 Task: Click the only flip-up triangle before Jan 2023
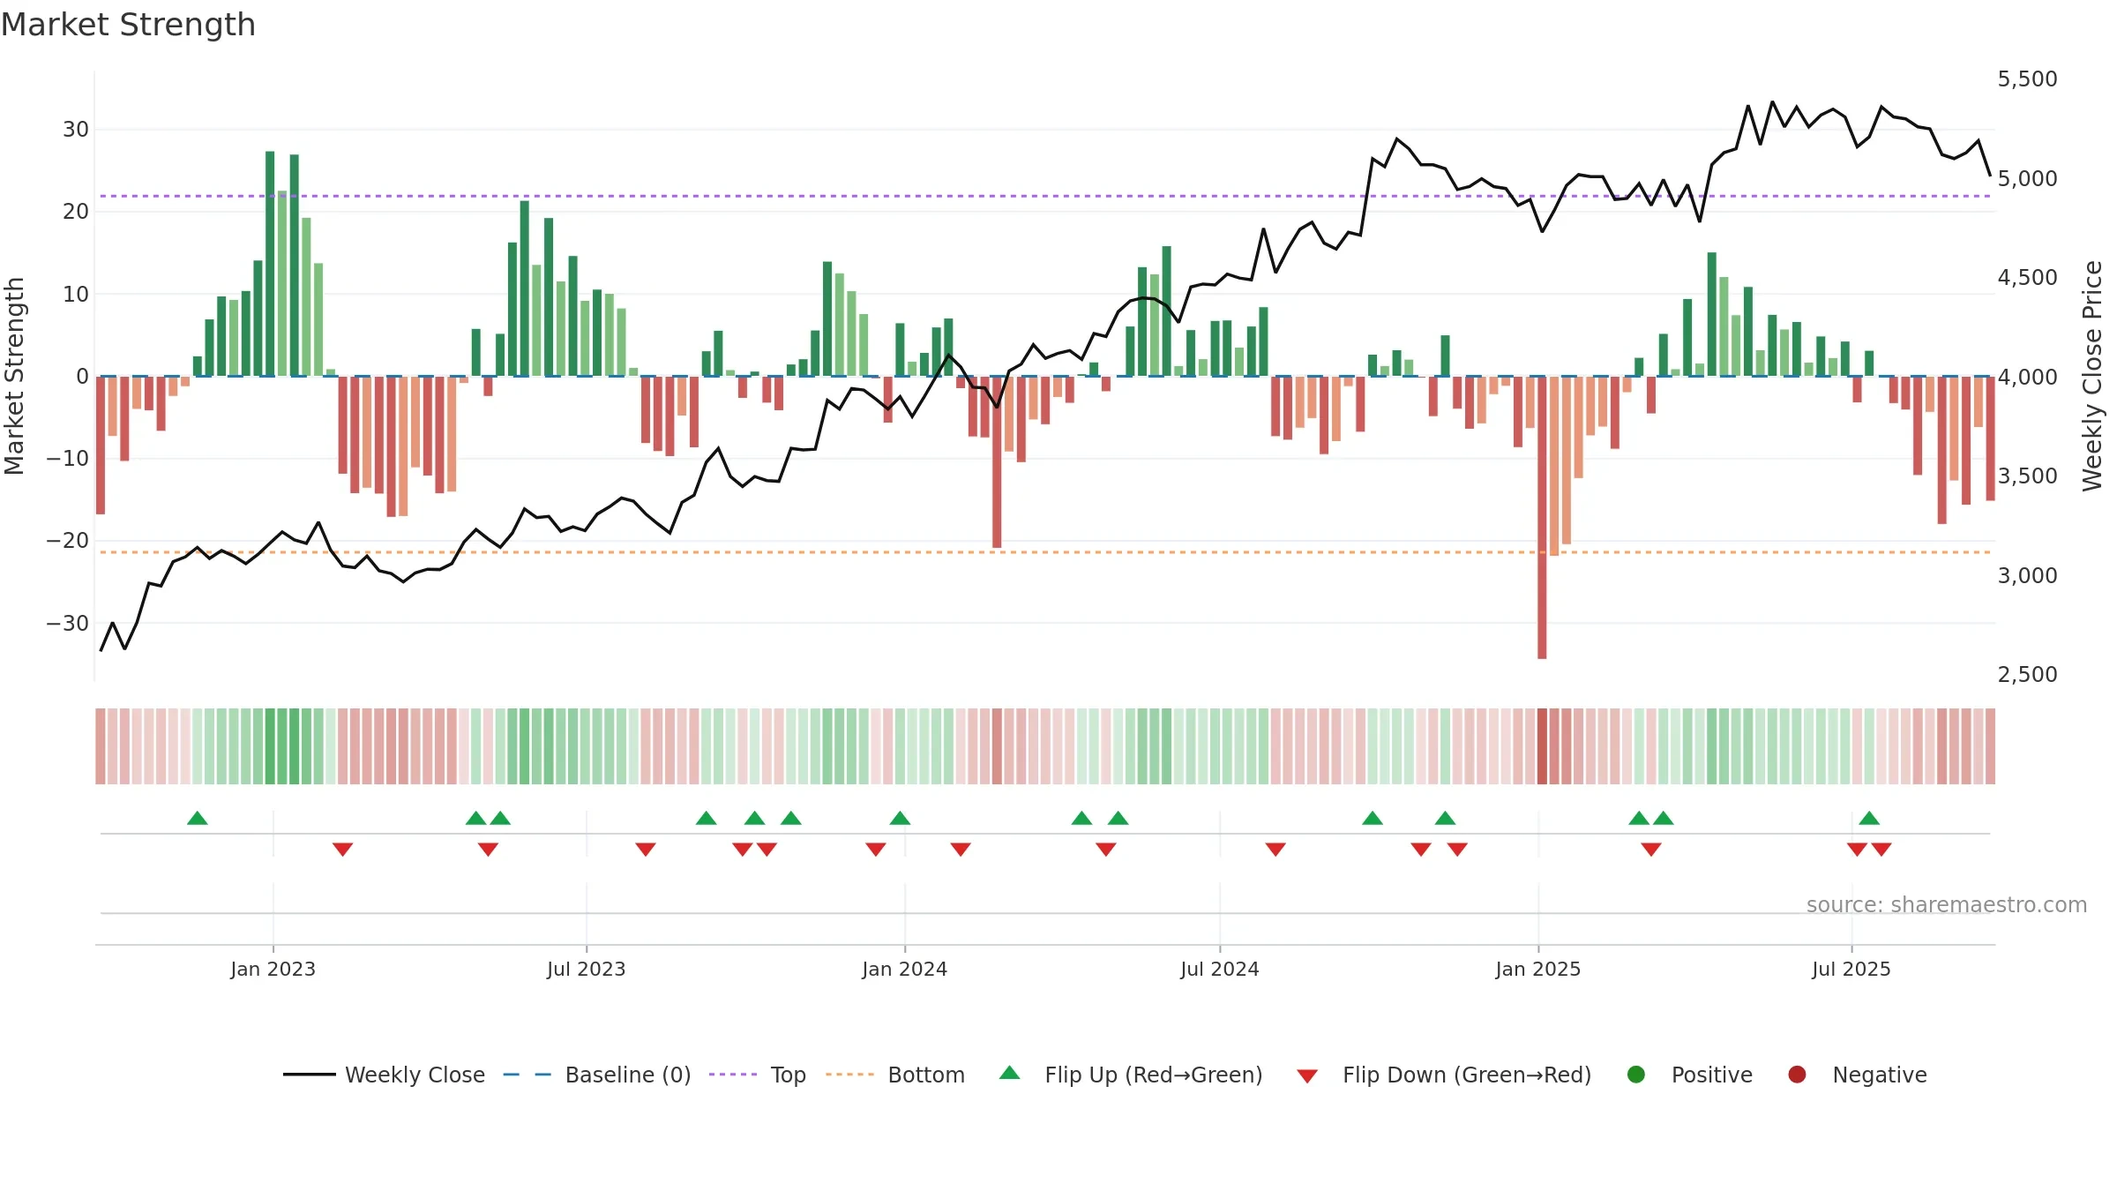[198, 818]
